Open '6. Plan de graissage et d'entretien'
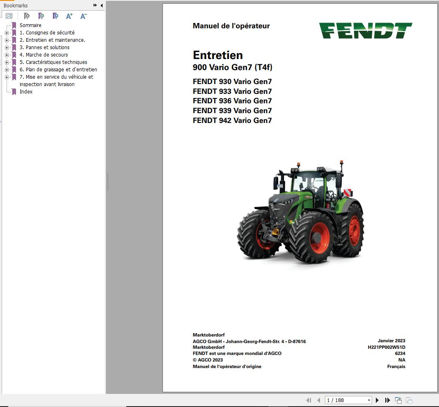The image size is (439, 407). (58, 70)
